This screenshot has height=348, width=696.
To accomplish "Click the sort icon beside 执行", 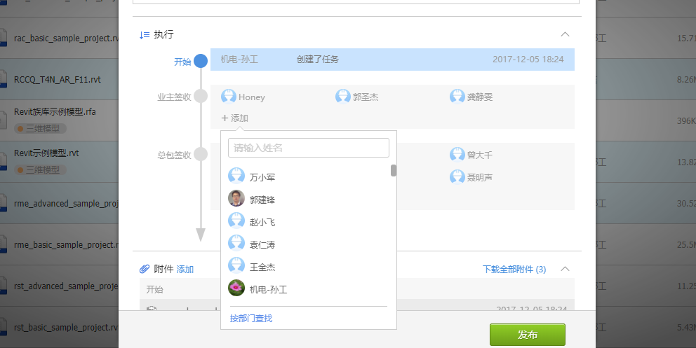I will [x=145, y=34].
